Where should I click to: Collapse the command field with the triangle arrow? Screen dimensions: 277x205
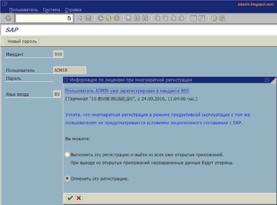coord(80,18)
